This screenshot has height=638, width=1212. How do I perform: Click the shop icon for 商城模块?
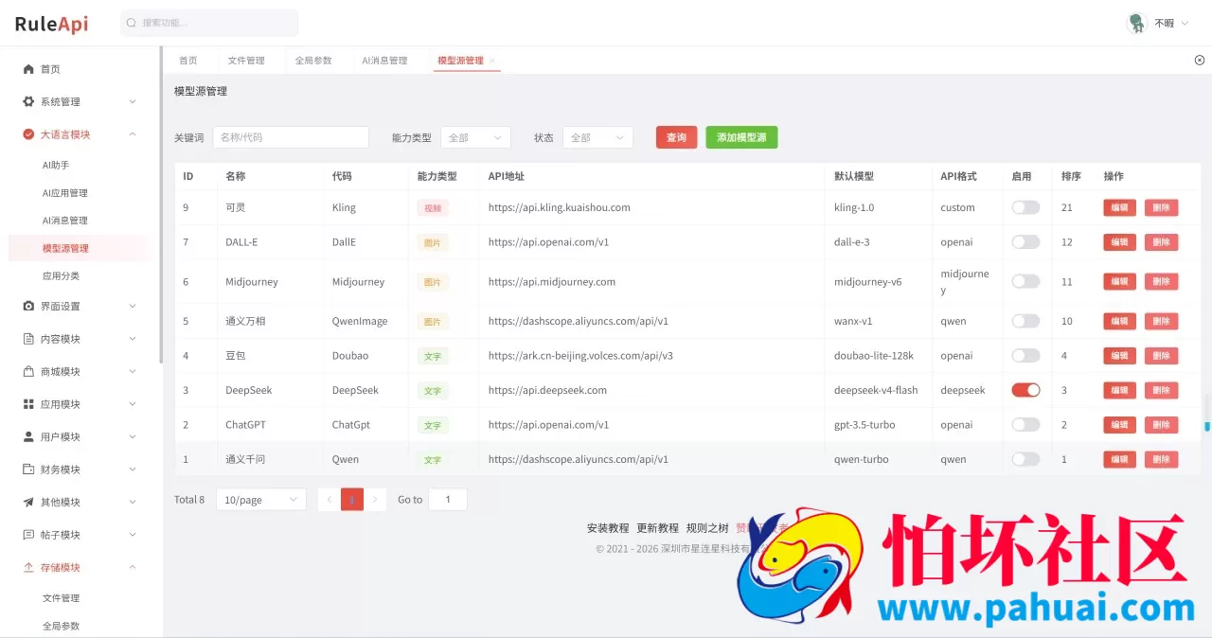[x=28, y=371]
